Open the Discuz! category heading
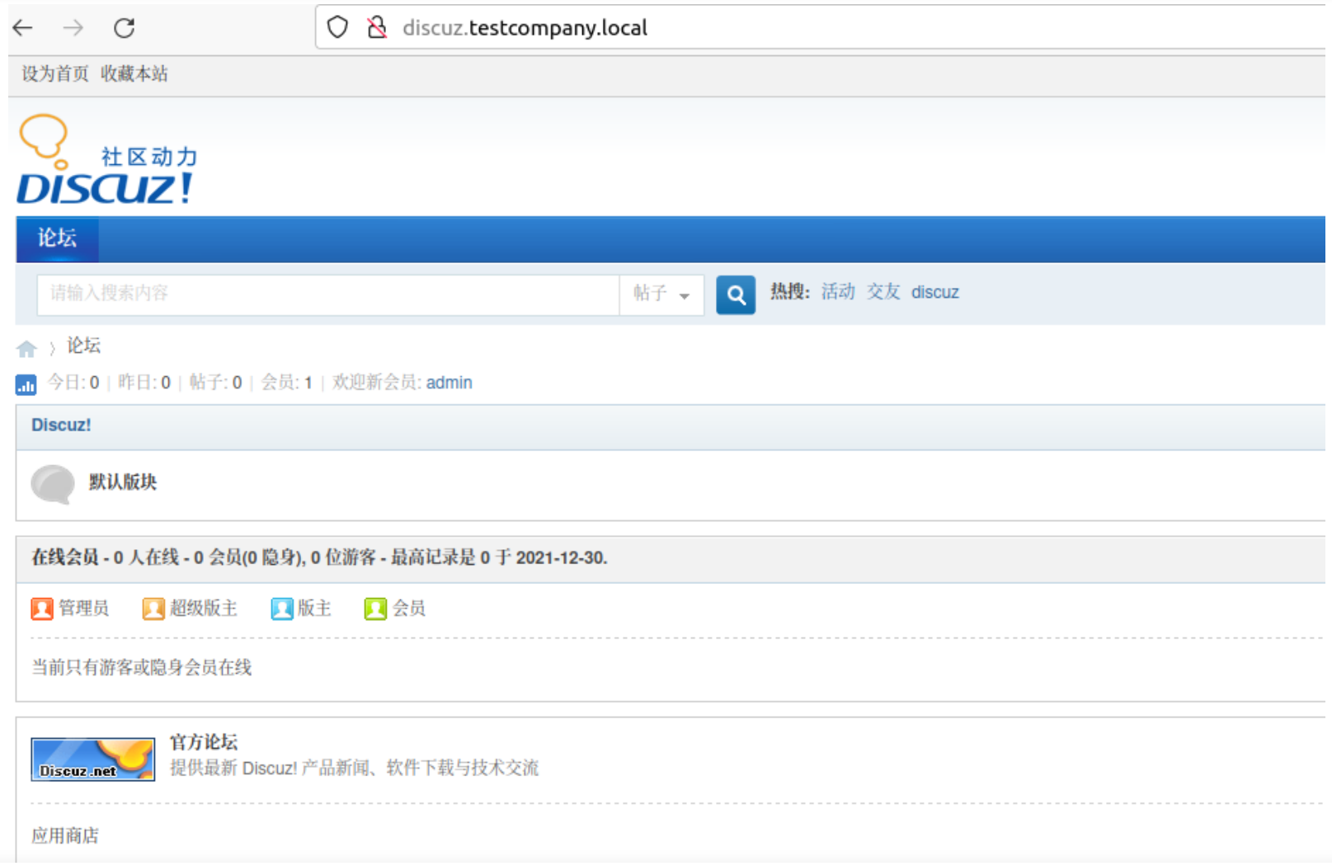The width and height of the screenshot is (1332, 866). [61, 426]
